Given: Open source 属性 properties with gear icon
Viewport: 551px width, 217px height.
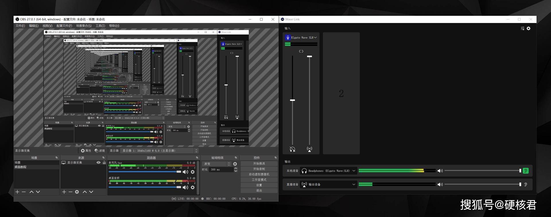Looking at the screenshot, I should [86, 151].
